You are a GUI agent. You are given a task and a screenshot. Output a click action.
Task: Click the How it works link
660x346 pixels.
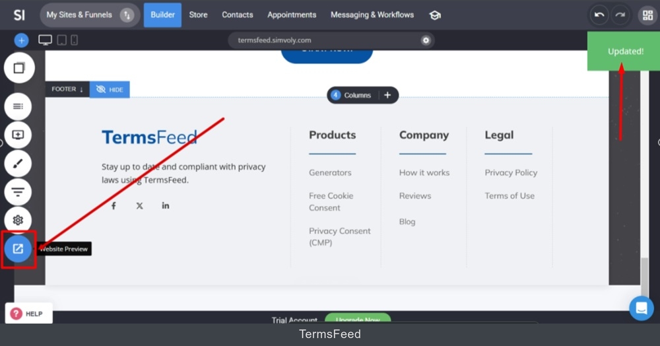click(x=424, y=172)
